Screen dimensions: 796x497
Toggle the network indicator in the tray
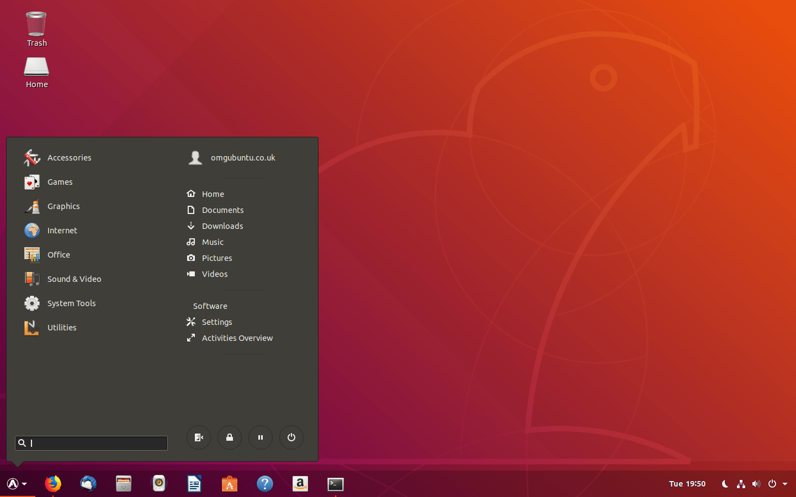point(741,484)
